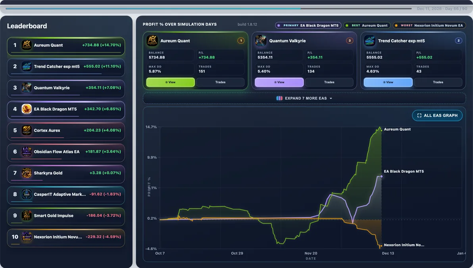Click -91.62 (-1.83%) leaderboard value
The width and height of the screenshot is (473, 268).
tap(105, 194)
